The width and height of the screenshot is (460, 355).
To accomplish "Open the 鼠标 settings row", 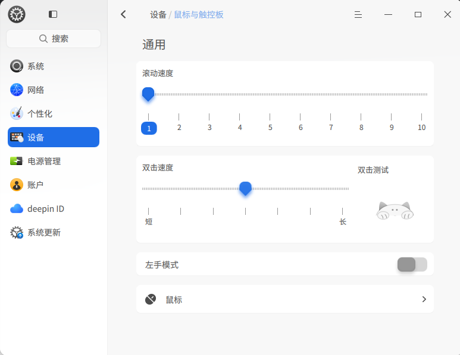I will pyautogui.click(x=285, y=299).
